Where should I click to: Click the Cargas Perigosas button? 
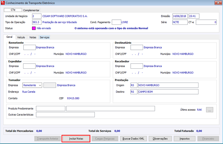[105, 139]
